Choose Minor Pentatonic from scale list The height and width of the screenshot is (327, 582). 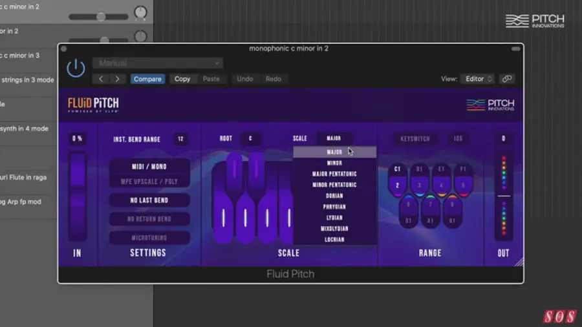[x=334, y=185]
